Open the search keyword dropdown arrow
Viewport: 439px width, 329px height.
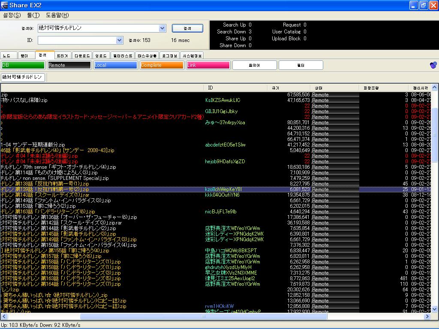162,28
